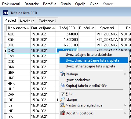131x119 pixels.
Task: Select the IDR currency cell
Action: point(19,100)
